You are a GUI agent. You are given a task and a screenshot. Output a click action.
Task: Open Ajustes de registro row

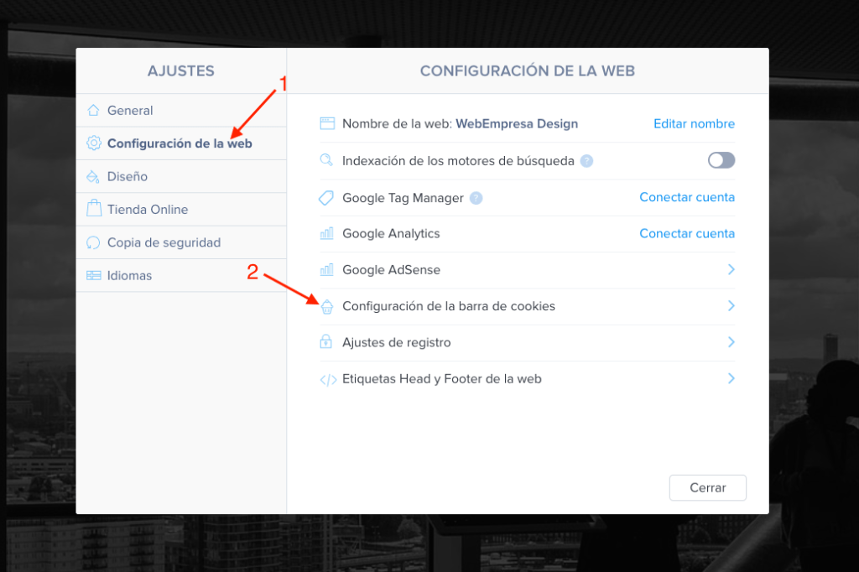pos(527,342)
